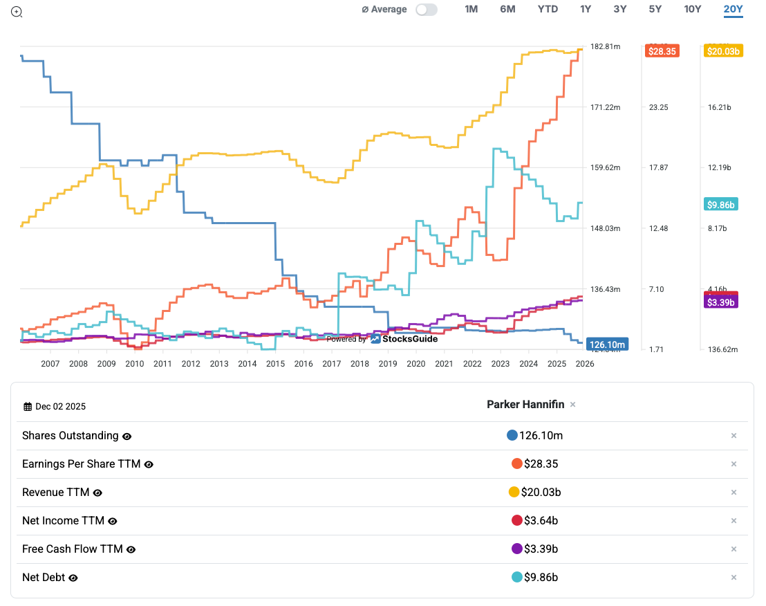Remove Parker Hannifin from comparison
766x606 pixels.
coord(572,405)
